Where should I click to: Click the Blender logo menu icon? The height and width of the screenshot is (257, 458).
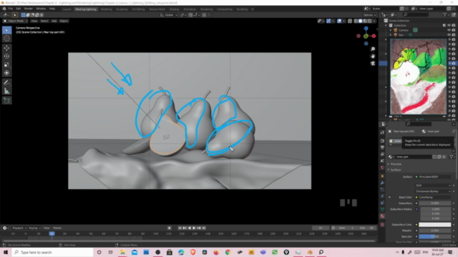click(x=4, y=9)
